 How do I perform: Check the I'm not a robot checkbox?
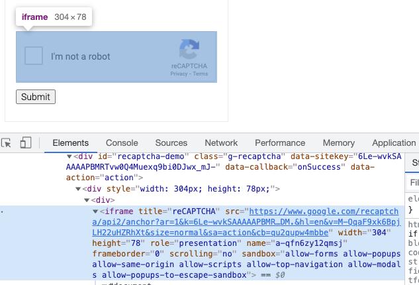(x=34, y=56)
